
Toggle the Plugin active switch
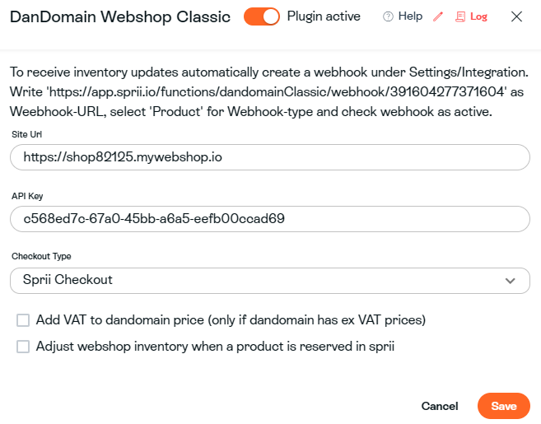pyautogui.click(x=262, y=16)
